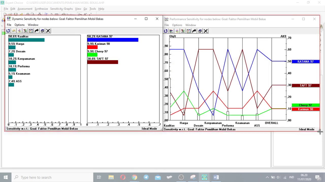Open Gradient graph icon in Dynamic Sensitivity toolbar
Viewport: 325px width, 182px height.
(20, 31)
